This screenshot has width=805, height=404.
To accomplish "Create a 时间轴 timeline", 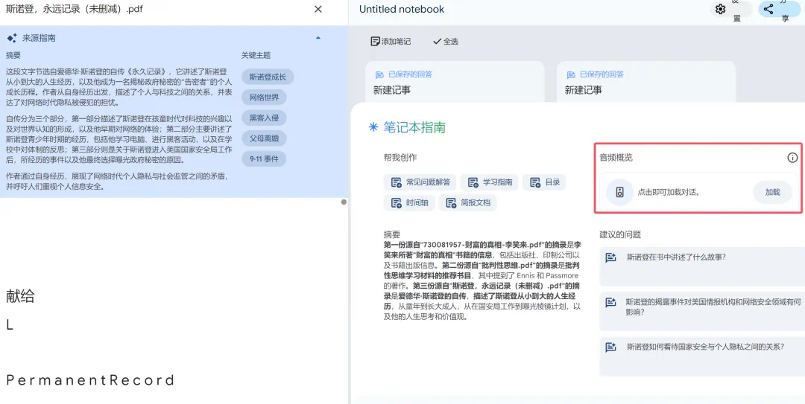I will click(409, 202).
